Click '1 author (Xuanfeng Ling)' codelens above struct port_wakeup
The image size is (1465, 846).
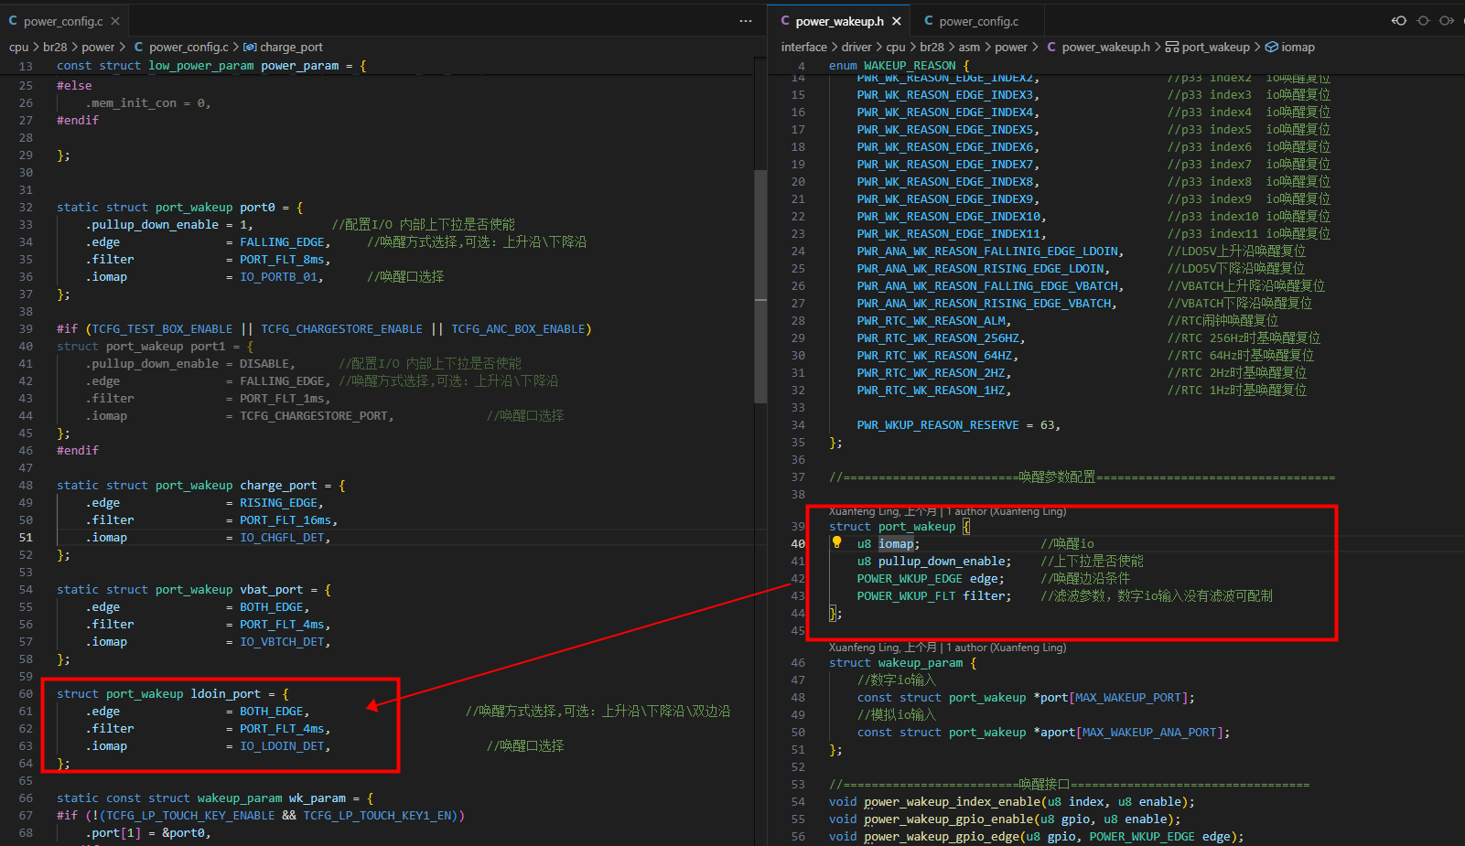[x=1007, y=511]
